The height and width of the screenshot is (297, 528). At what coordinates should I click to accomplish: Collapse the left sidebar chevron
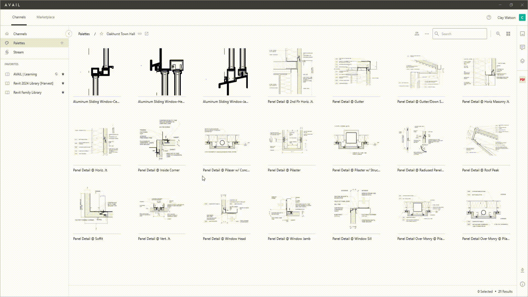tap(69, 34)
